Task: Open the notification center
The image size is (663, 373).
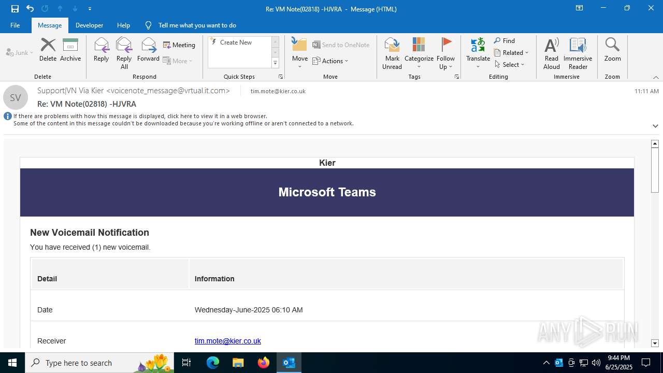Action: coord(646,363)
